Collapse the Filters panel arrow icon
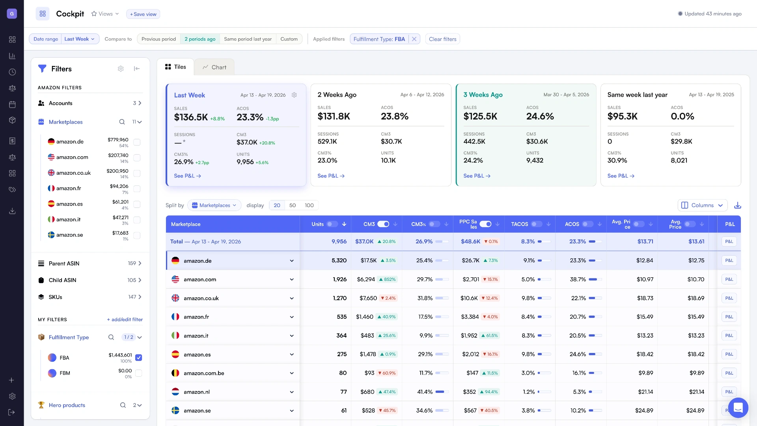This screenshot has height=426, width=757. [137, 69]
